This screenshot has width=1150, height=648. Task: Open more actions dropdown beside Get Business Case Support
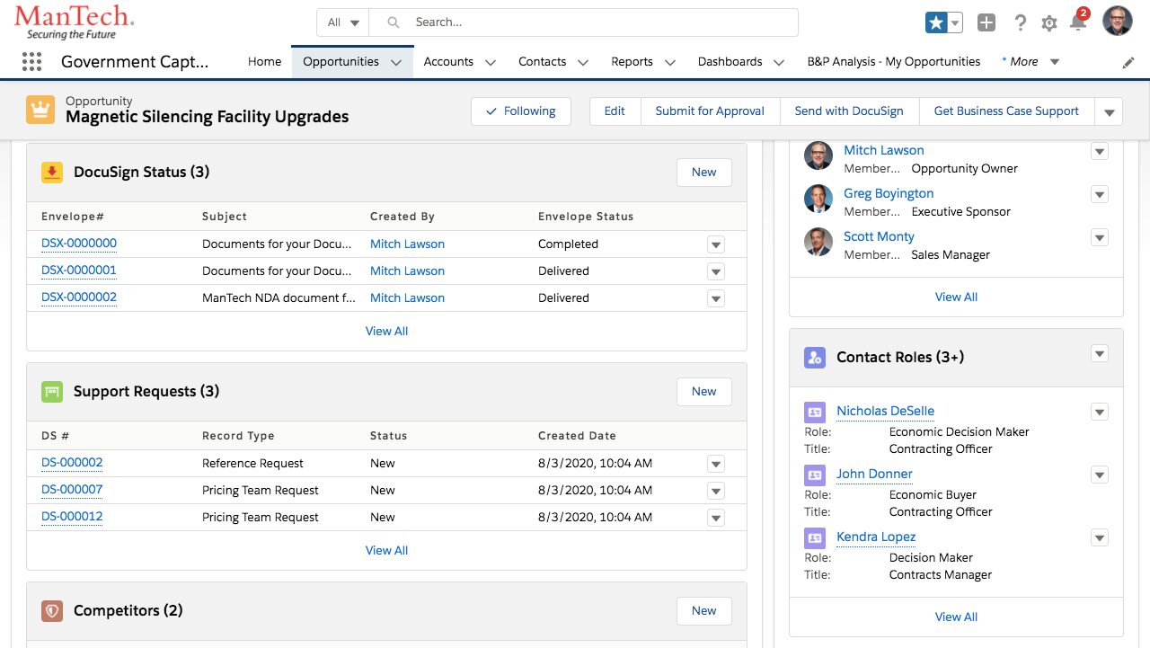pos(1109,112)
